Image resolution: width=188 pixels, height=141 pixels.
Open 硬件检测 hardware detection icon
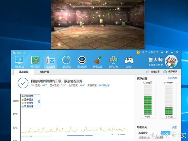35,62
